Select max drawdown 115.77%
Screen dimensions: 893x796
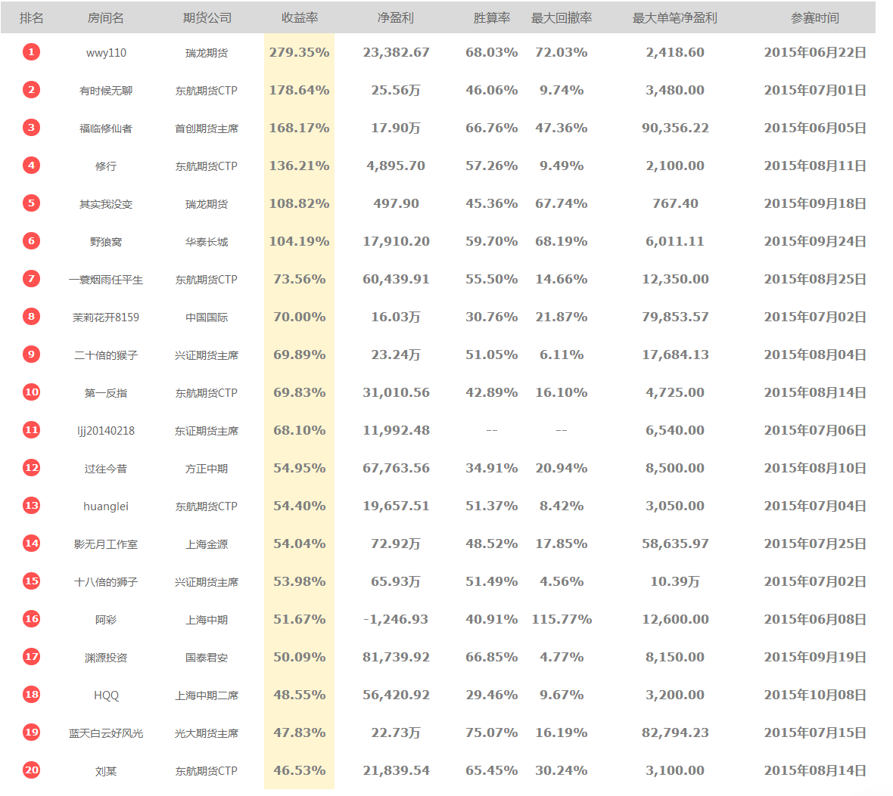tap(562, 619)
